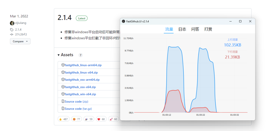273x131 pixels.
Task: Click file icon for Source code (tar.gz)
Action: pos(63,108)
